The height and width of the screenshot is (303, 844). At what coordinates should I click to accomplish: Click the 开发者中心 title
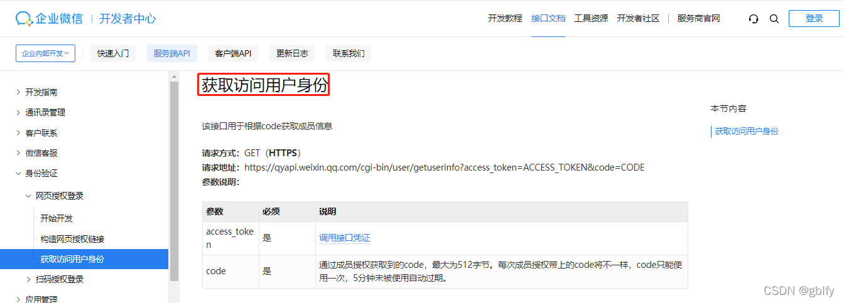pyautogui.click(x=127, y=19)
